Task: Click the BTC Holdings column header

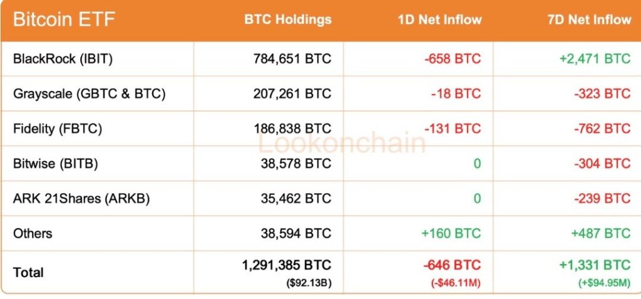Action: [287, 19]
